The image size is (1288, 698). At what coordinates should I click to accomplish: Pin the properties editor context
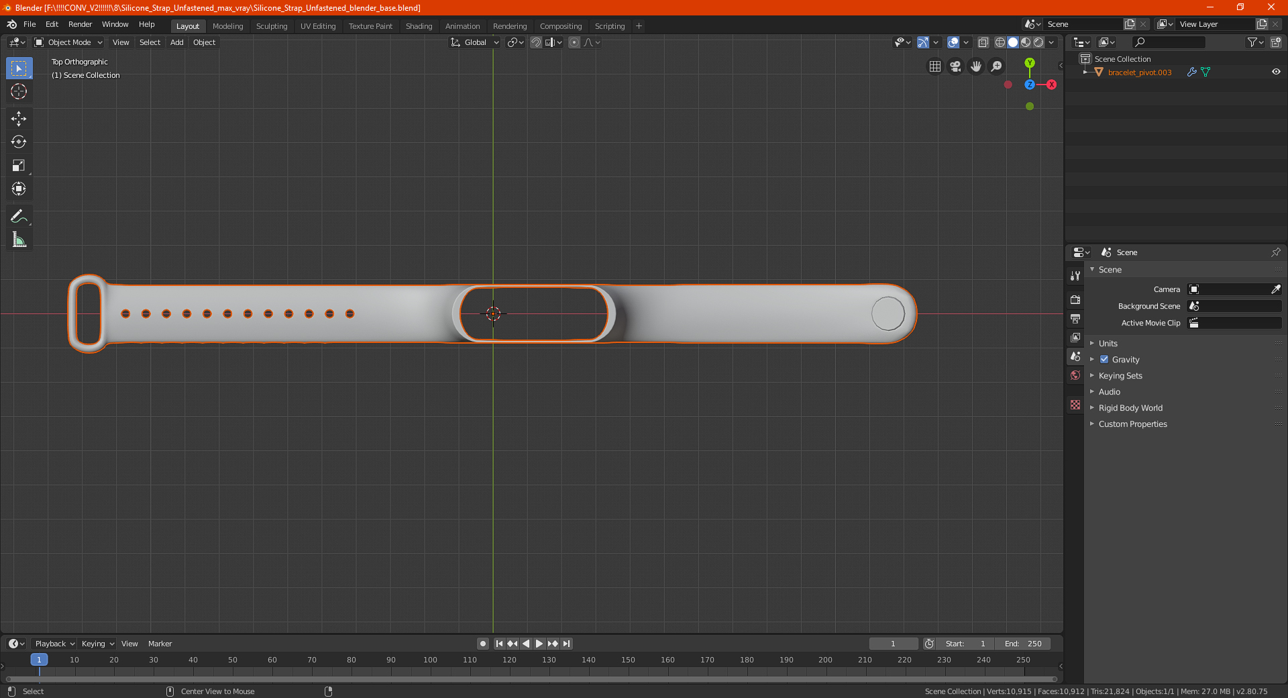coord(1275,252)
